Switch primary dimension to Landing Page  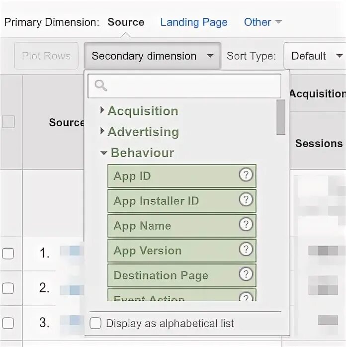tap(194, 22)
